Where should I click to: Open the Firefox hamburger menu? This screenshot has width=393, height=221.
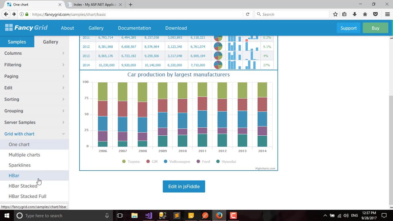(387, 14)
